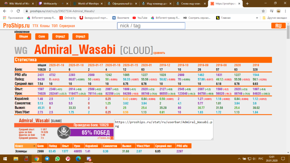Click the address bar URL

point(62,11)
